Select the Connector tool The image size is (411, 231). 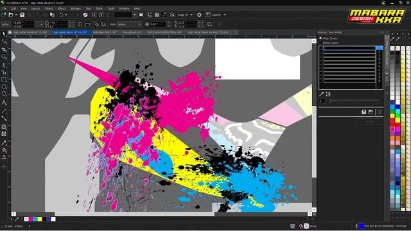[x=4, y=119]
